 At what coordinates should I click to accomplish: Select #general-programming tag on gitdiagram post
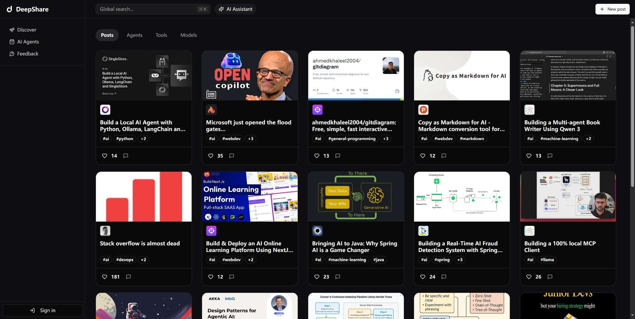coord(352,139)
